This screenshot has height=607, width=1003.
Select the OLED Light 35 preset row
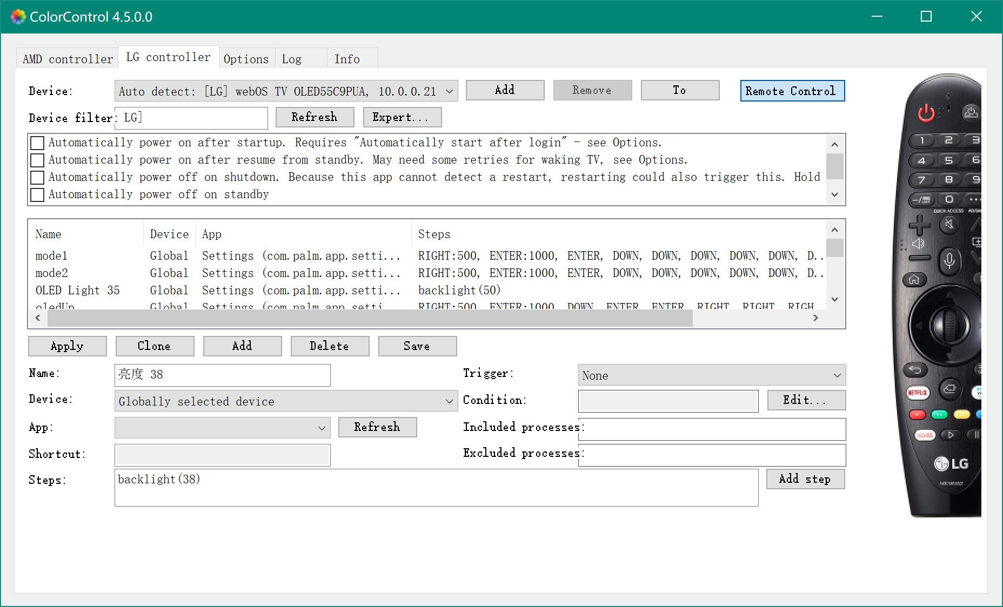[427, 291]
